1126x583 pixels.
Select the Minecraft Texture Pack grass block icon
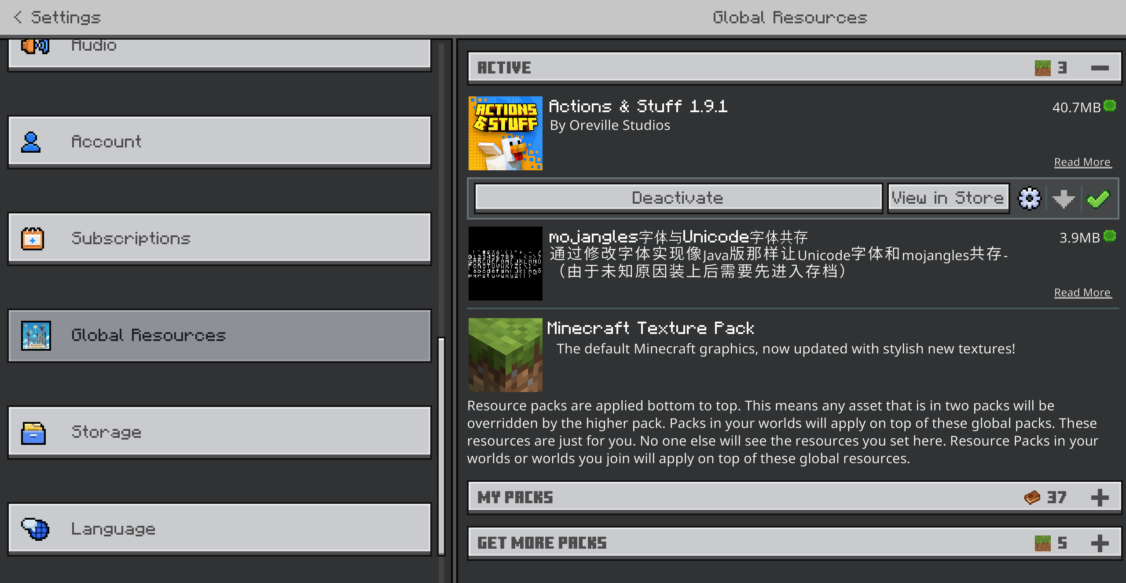click(505, 355)
